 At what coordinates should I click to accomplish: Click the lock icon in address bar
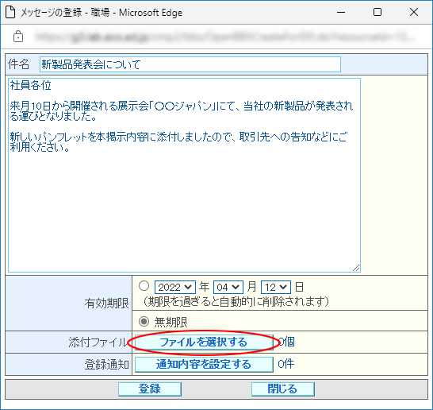coord(18,37)
